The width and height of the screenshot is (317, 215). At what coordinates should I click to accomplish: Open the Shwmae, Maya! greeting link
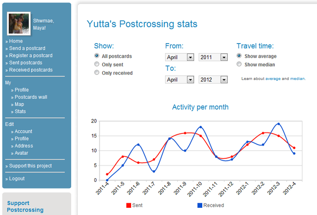[x=43, y=24]
